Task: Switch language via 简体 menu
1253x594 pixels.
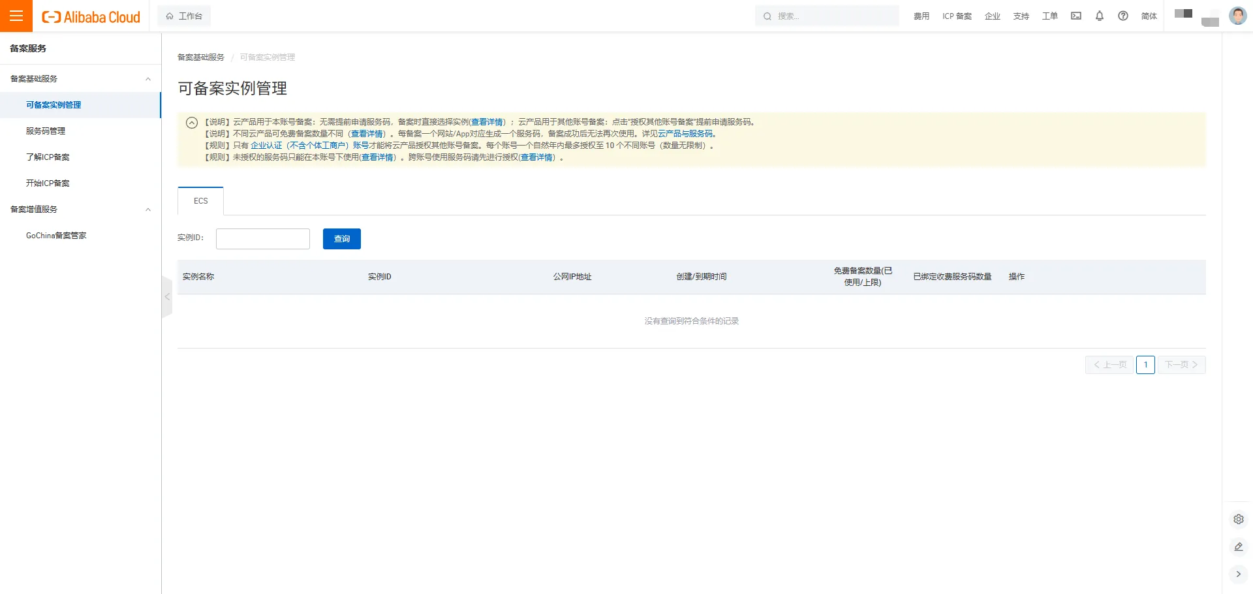Action: coord(1149,16)
